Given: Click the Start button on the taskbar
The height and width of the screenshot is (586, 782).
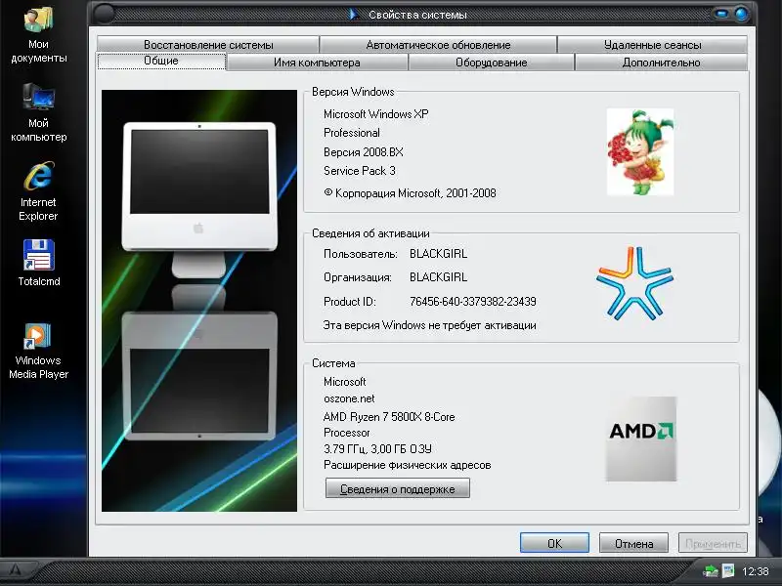Looking at the screenshot, I should click(15, 570).
